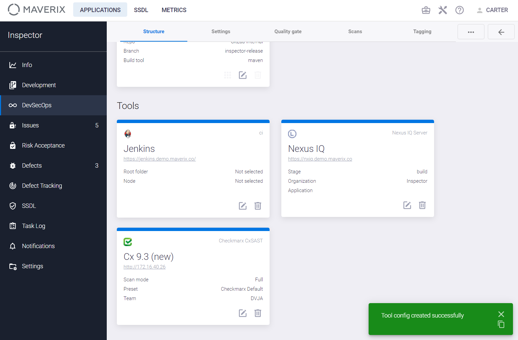
Task: Click the Jenkins Root folder 'Not selected' value
Action: 249,172
